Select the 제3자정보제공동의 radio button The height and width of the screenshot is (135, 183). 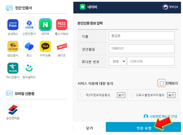coord(82,95)
